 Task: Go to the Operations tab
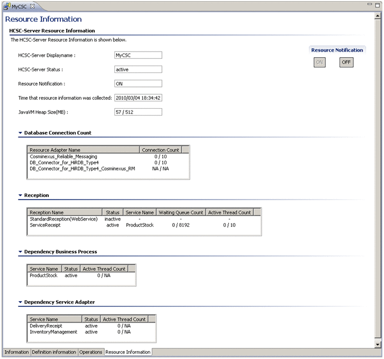pyautogui.click(x=91, y=352)
